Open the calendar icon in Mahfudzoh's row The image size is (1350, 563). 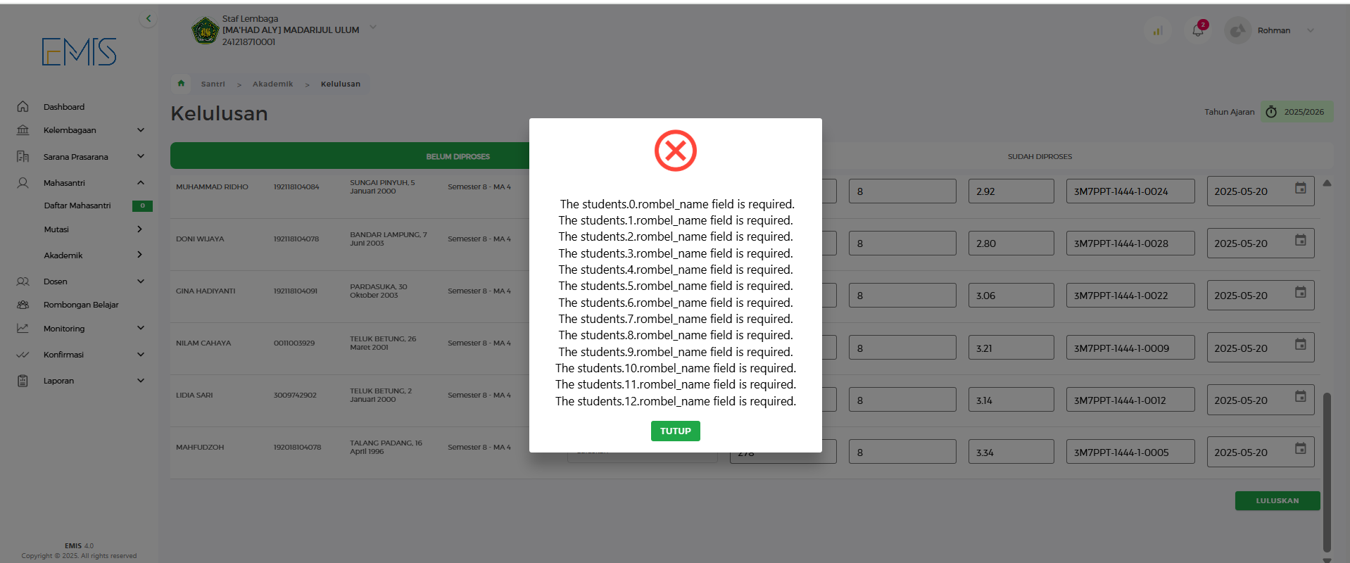coord(1300,449)
